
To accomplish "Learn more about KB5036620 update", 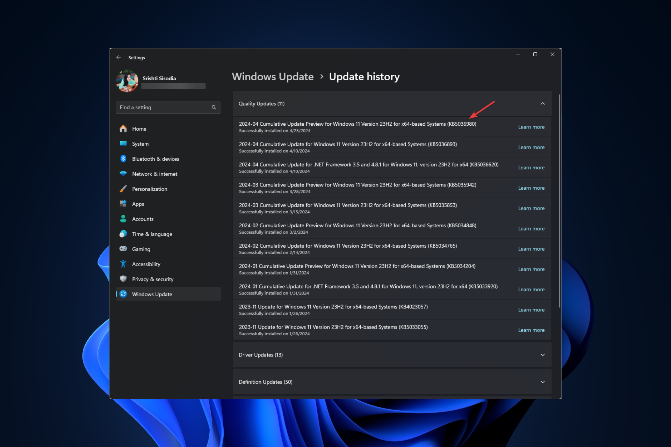I will (x=531, y=168).
